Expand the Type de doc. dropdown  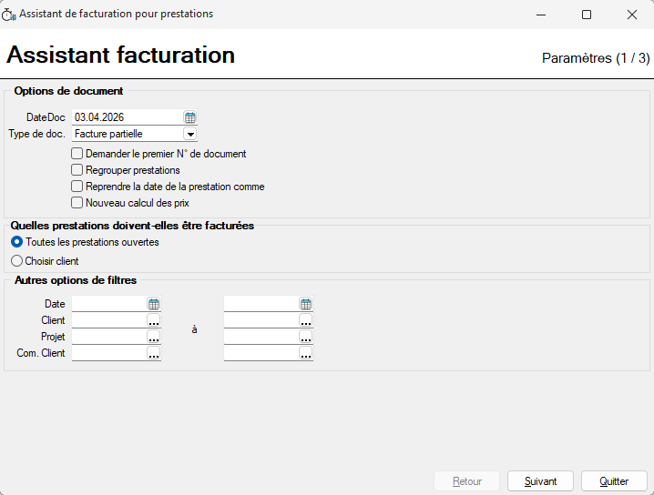point(190,135)
